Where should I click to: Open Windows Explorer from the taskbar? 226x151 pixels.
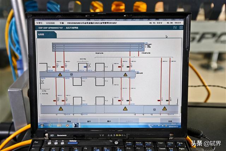pyautogui.click(x=59, y=125)
